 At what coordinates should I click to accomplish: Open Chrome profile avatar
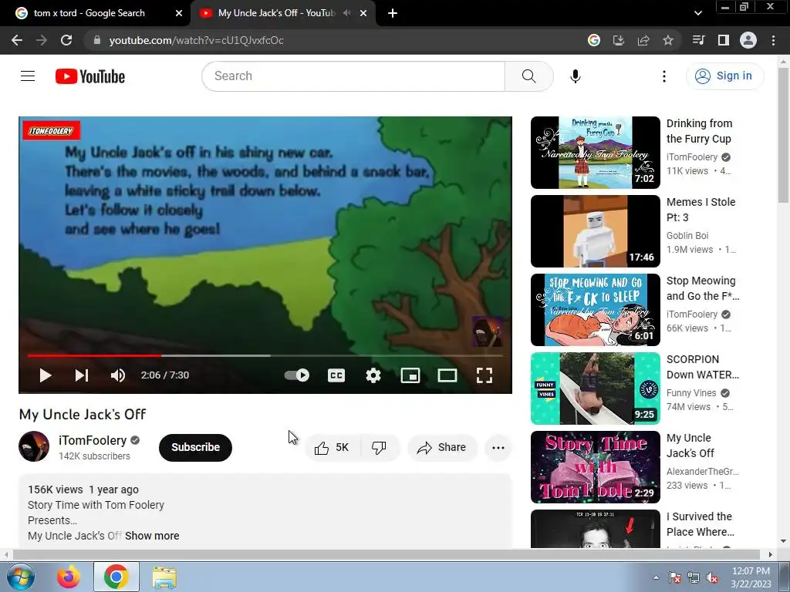coord(748,40)
